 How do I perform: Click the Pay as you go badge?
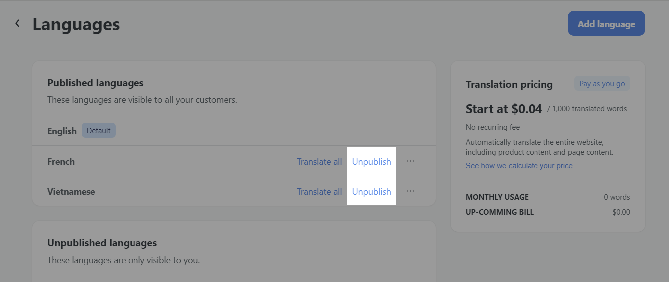[x=602, y=84]
